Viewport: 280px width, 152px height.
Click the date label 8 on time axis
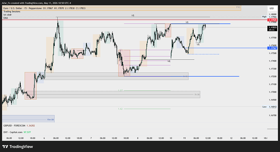[x=138, y=138]
